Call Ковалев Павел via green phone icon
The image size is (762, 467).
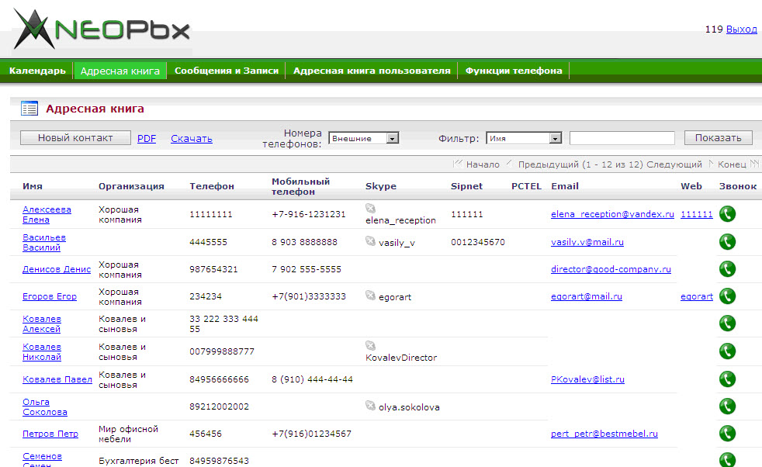[727, 379]
